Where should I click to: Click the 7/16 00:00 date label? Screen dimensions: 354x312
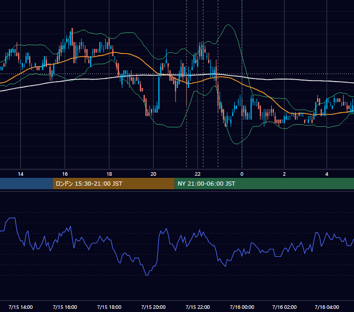point(242,307)
